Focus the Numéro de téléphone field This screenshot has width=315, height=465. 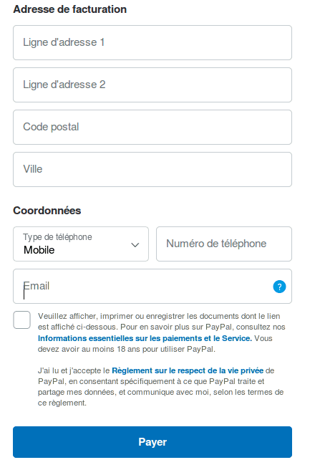[x=224, y=244]
